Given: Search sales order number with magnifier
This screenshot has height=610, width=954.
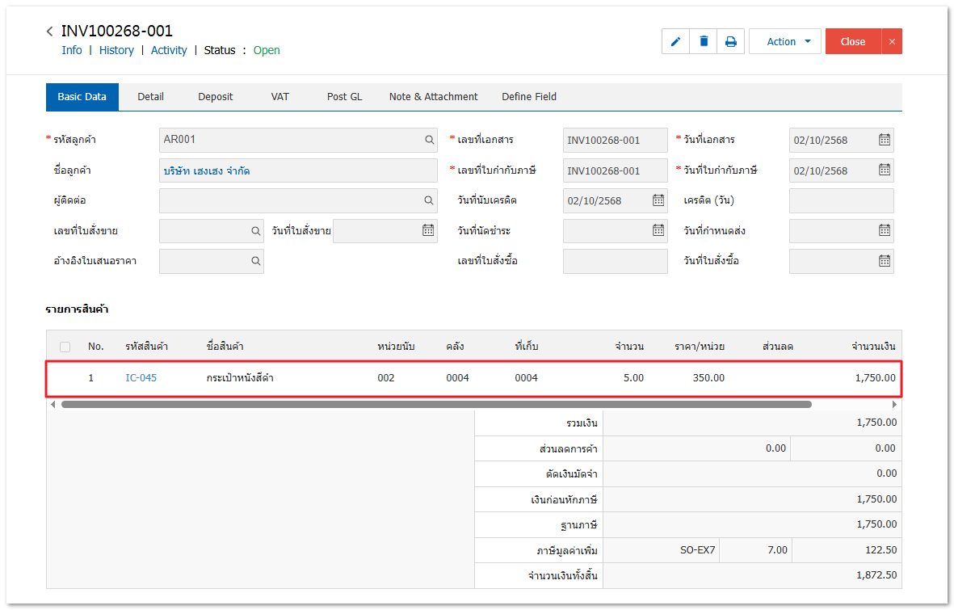Looking at the screenshot, I should pyautogui.click(x=255, y=231).
